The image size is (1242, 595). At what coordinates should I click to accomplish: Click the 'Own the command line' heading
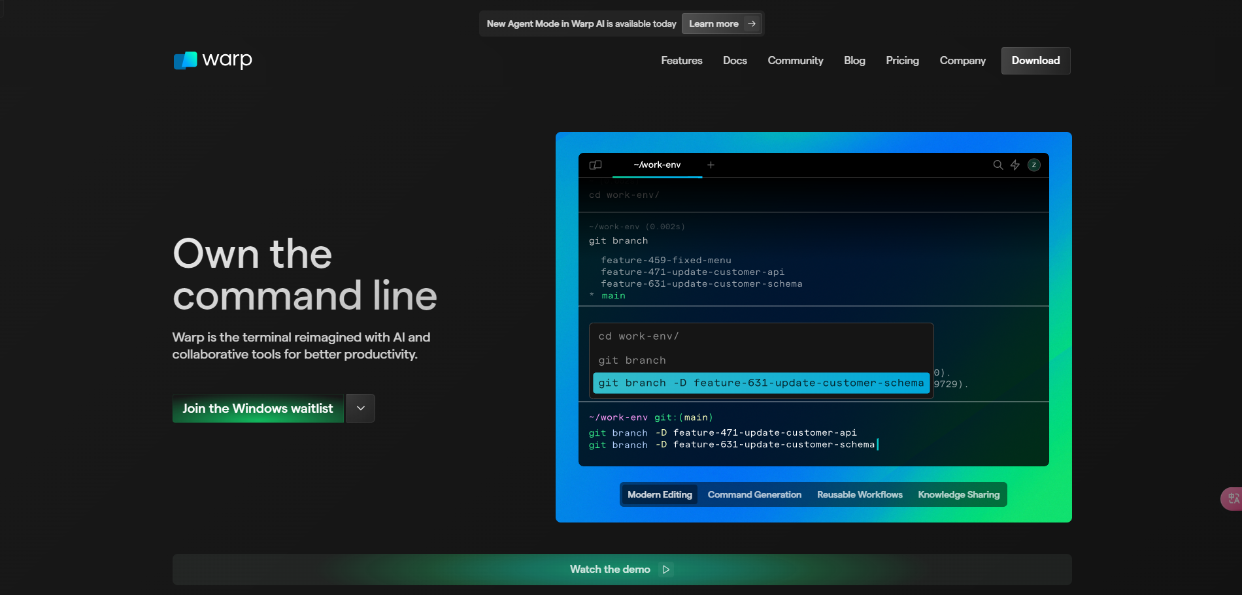[x=305, y=274]
